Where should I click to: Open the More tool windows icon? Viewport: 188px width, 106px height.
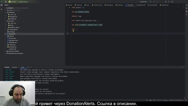1,12
